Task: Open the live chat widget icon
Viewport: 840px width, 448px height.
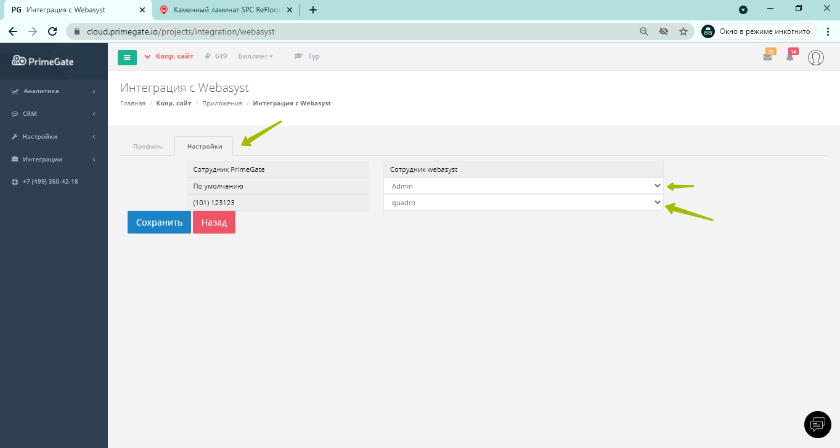Action: (x=818, y=424)
